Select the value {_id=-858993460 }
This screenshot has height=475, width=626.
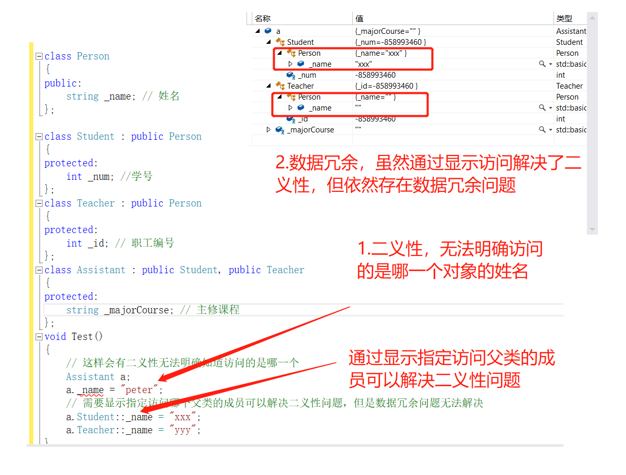click(387, 86)
